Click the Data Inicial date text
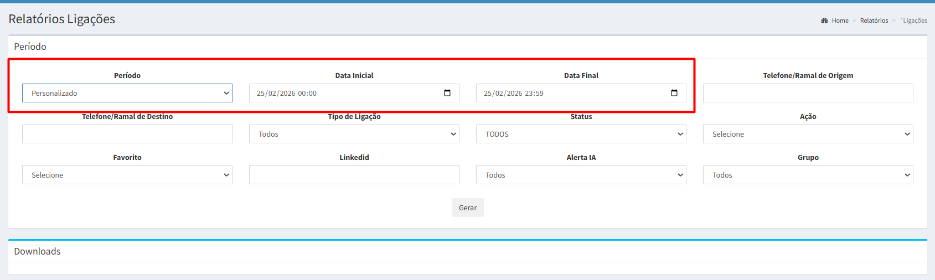935x280 pixels. 287,94
